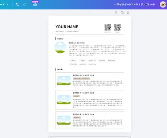Select the CANVA skill tag
The width and height of the screenshot is (167, 138).
point(73,61)
